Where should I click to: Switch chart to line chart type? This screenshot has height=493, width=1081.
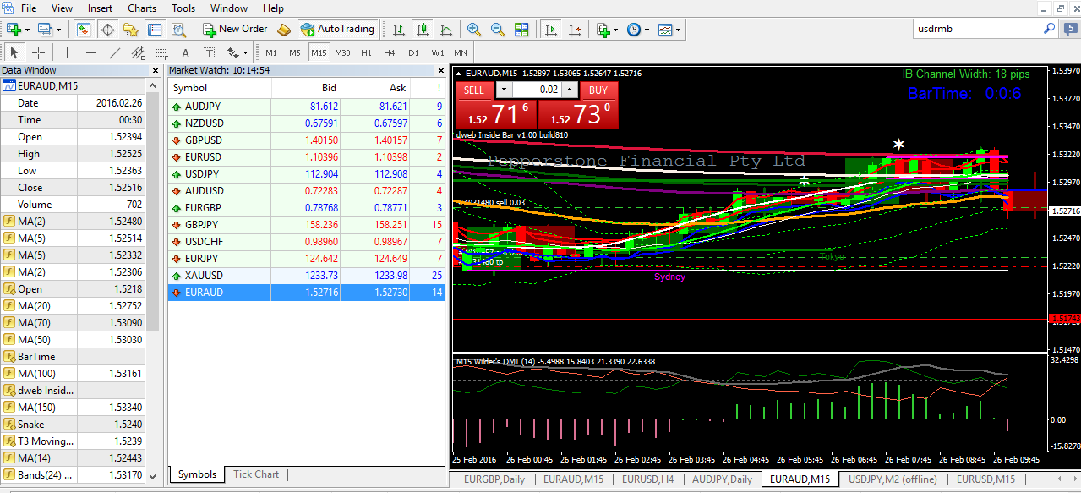[445, 29]
